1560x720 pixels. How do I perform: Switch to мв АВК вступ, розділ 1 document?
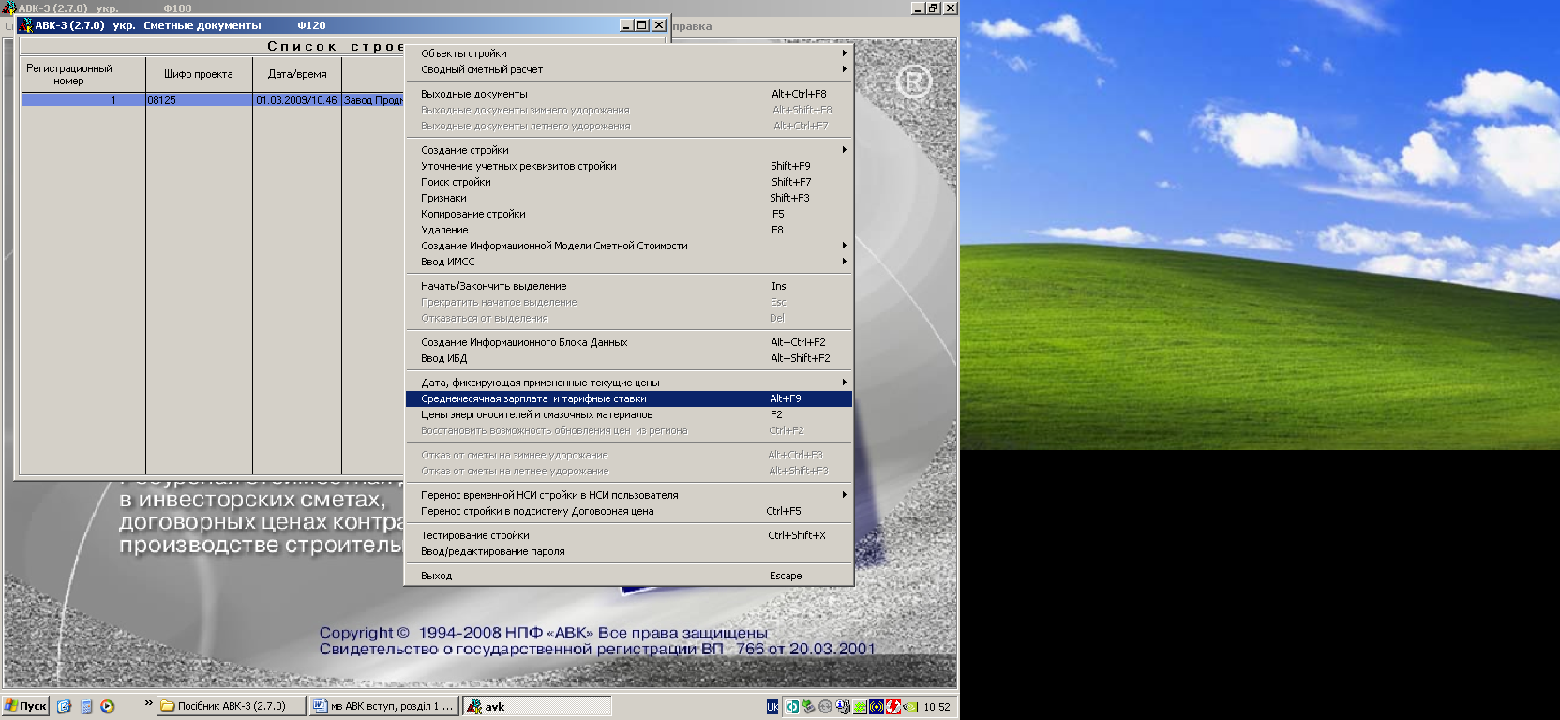point(383,706)
